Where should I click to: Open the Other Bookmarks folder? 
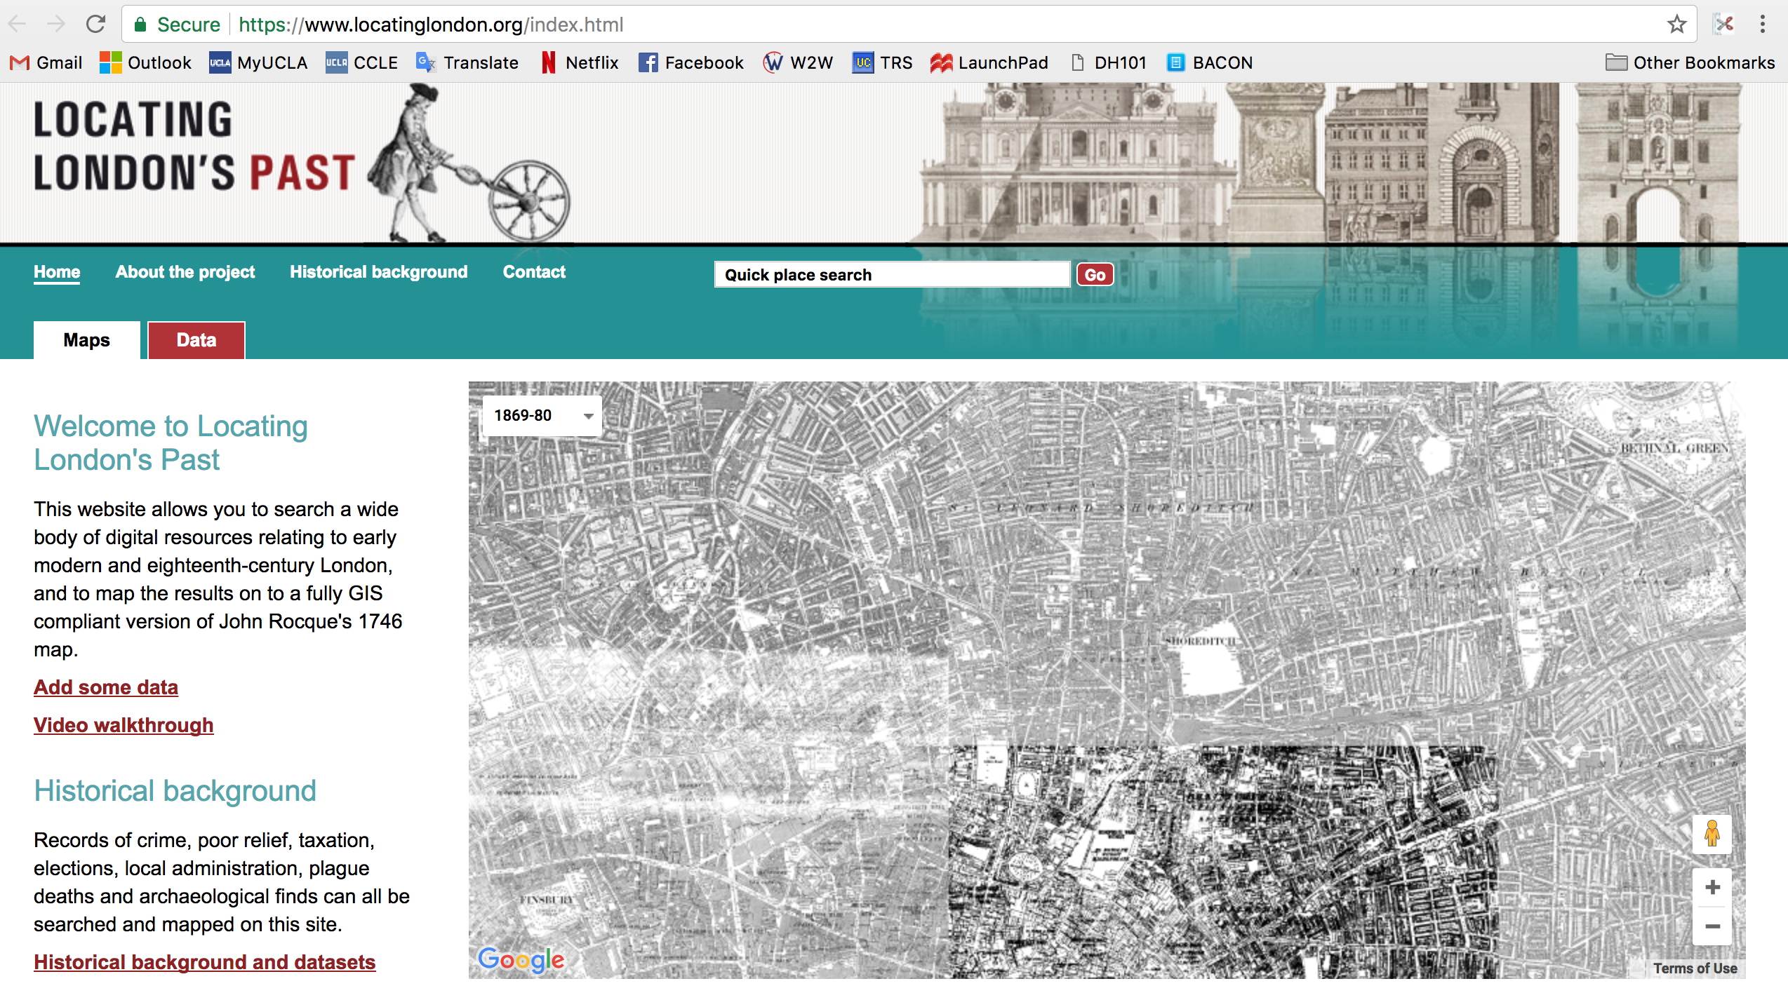click(x=1690, y=63)
